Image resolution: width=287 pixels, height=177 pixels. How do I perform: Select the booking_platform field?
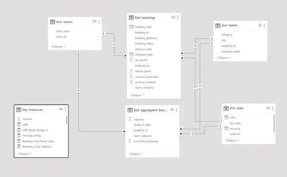pyautogui.click(x=146, y=38)
